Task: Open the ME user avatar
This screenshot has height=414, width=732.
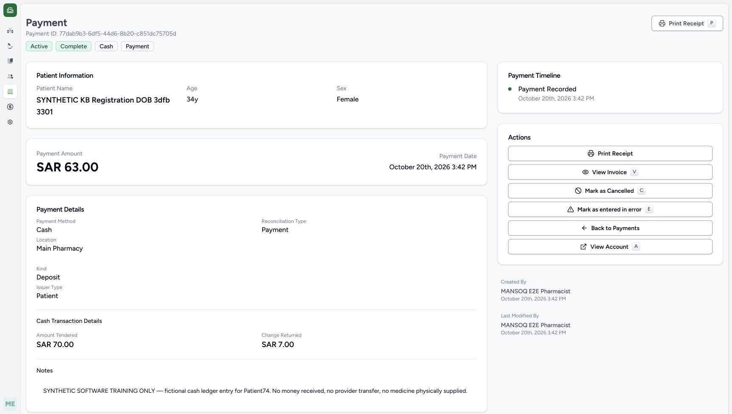Action: tap(10, 404)
